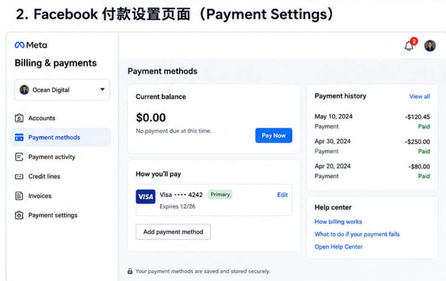This screenshot has height=281, width=446.
Task: Click the Payment history heading
Action: tap(341, 96)
